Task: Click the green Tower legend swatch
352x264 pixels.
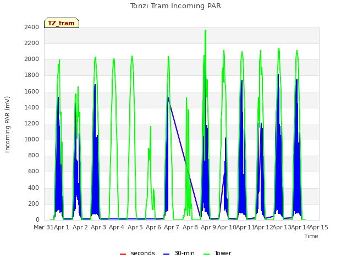Action: click(206, 254)
